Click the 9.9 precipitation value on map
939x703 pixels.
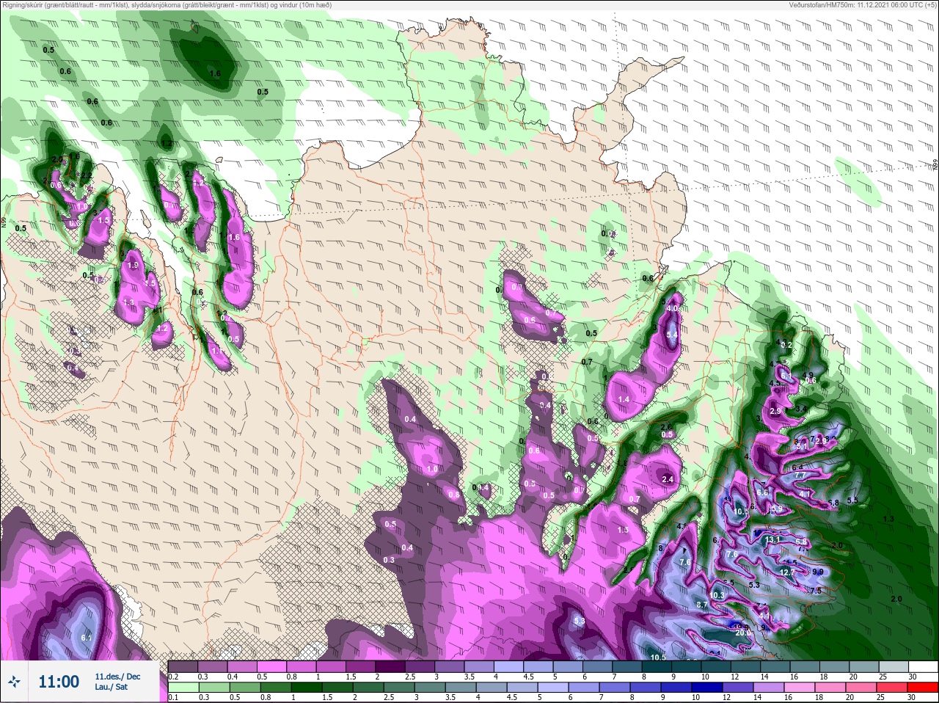click(819, 572)
